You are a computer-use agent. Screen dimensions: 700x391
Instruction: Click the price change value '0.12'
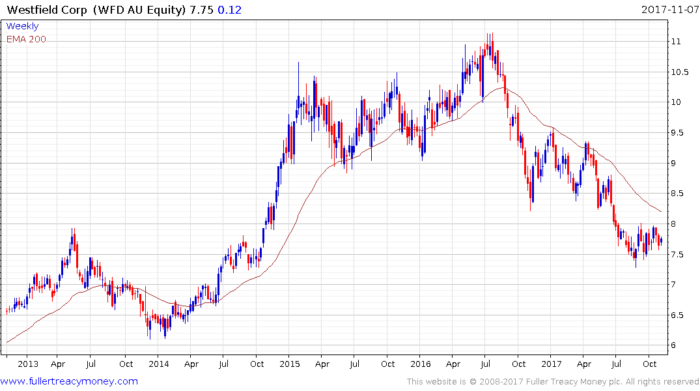click(x=229, y=10)
